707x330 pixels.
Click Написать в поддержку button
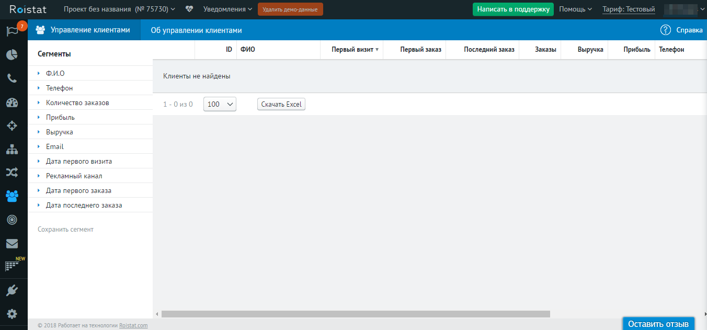[513, 9]
